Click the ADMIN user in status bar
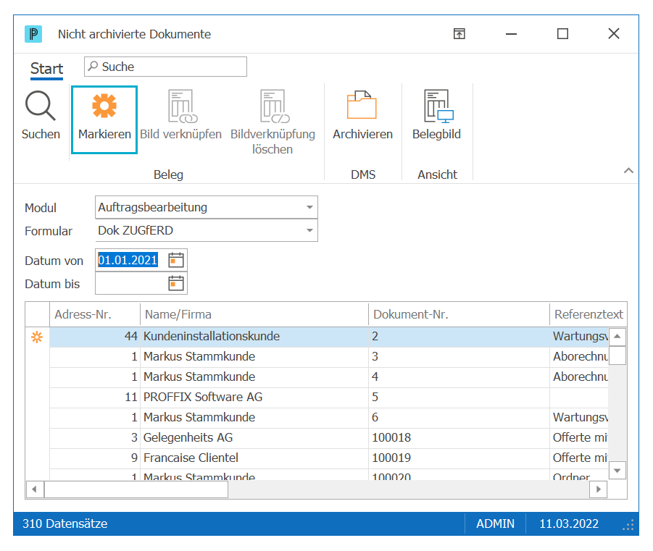653x551 pixels. coord(495,523)
